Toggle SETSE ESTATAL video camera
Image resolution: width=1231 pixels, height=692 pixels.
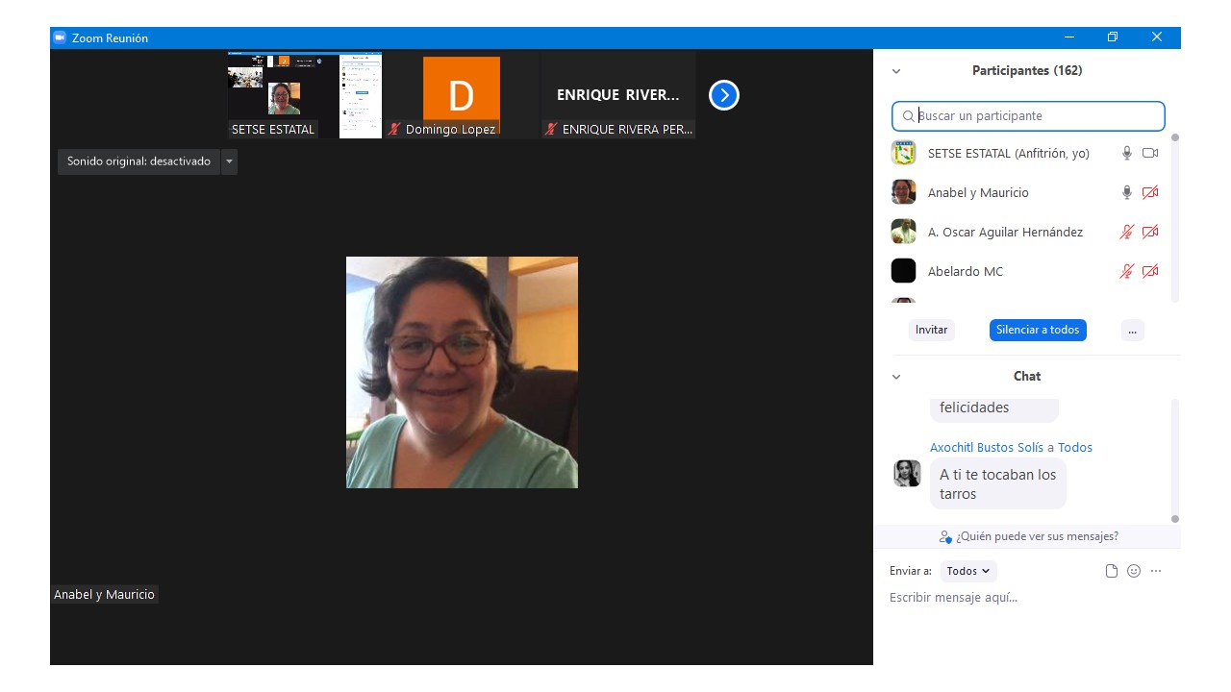click(1150, 153)
